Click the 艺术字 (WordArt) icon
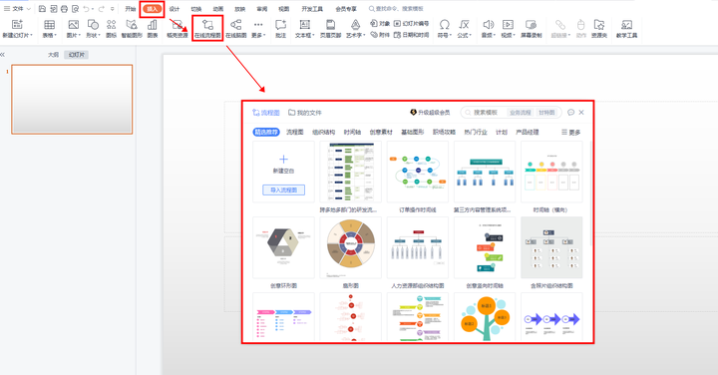 pos(355,25)
